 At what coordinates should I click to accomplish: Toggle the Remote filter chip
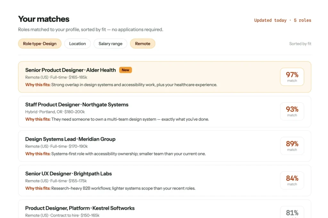143,43
